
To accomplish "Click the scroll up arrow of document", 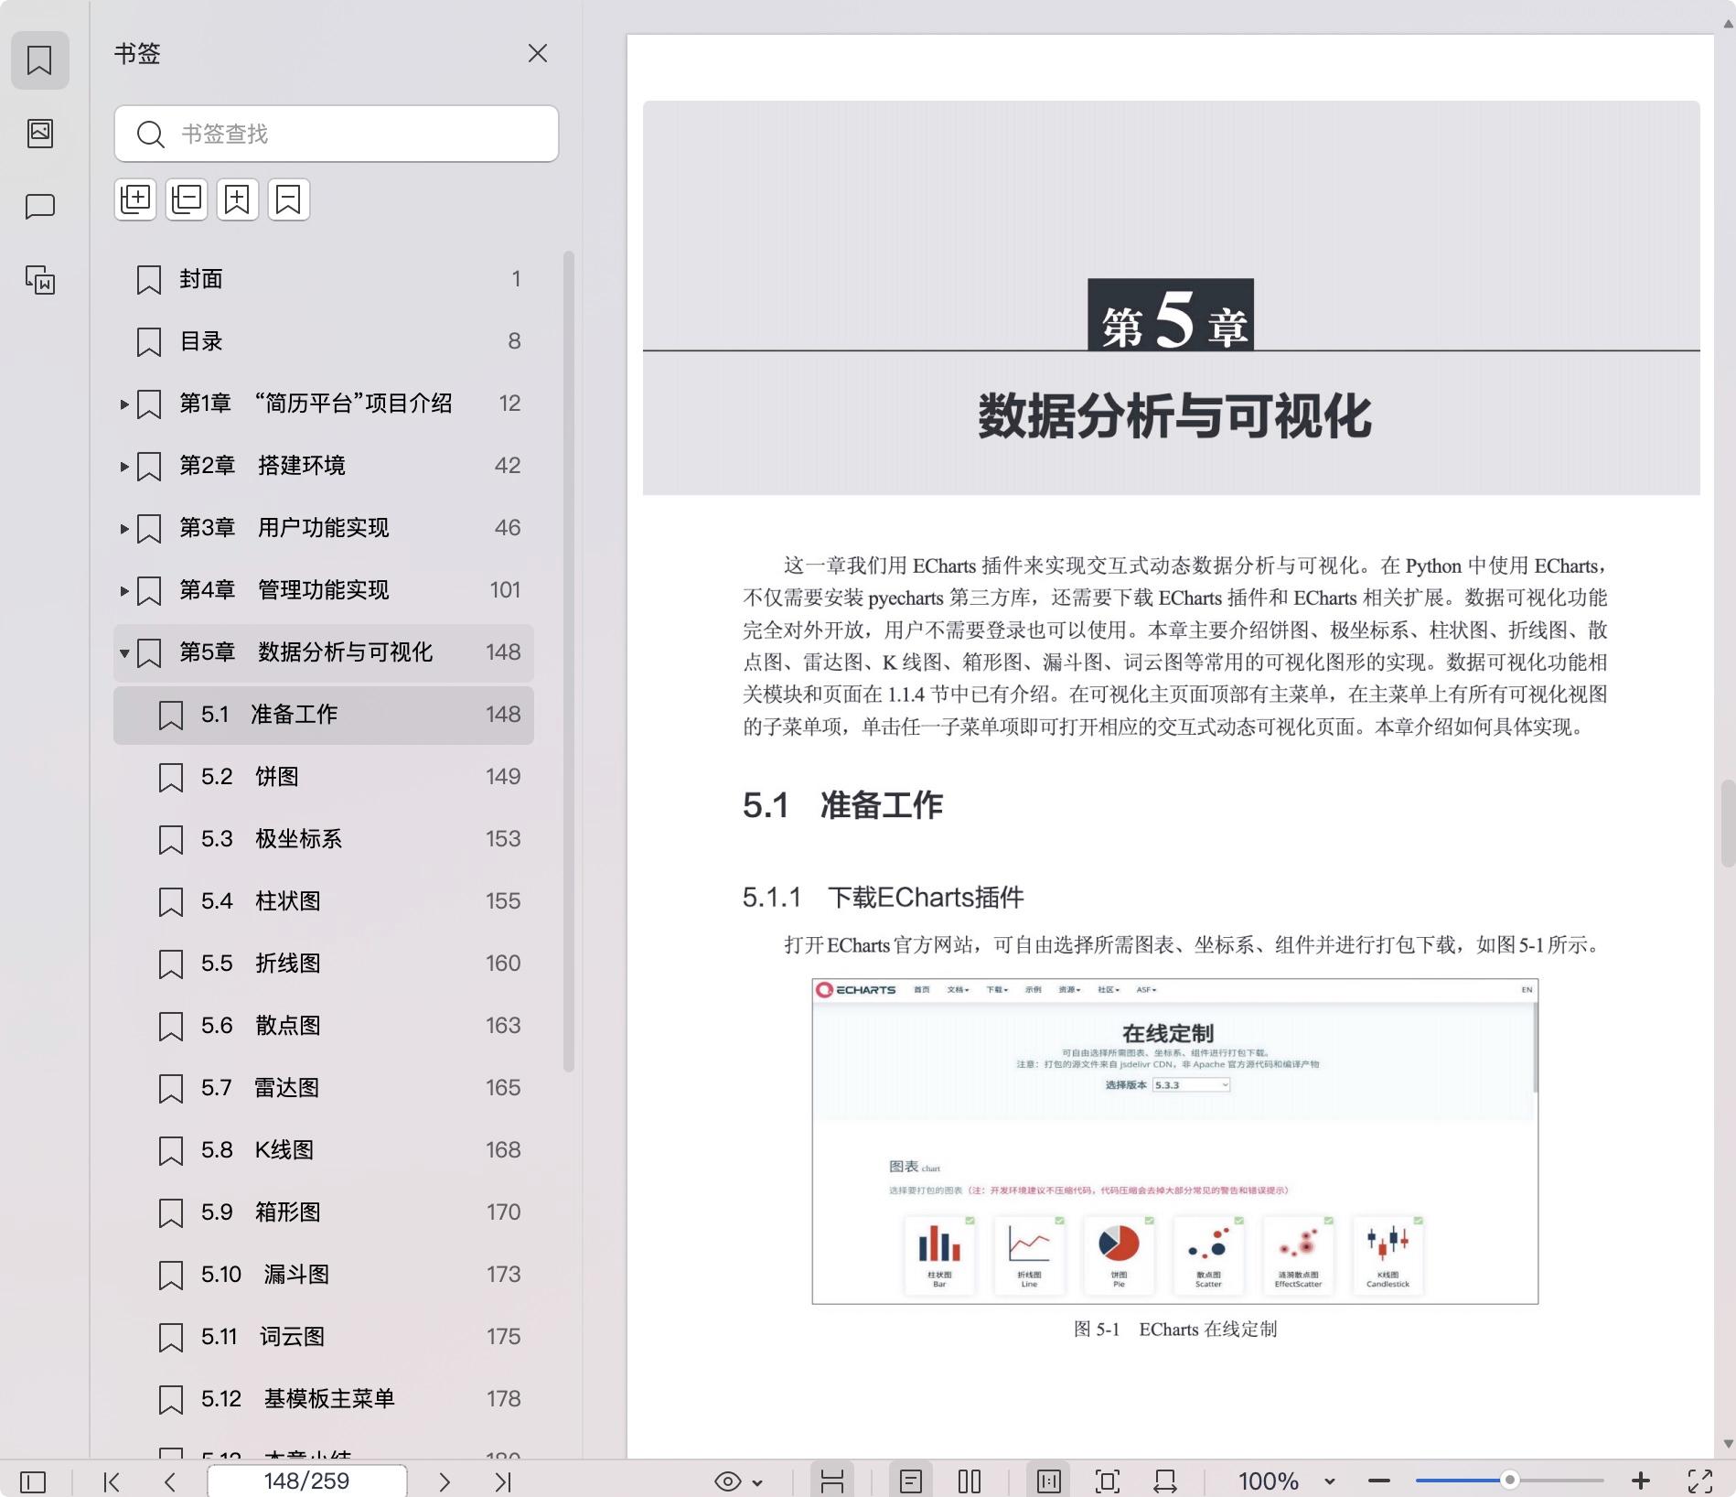I will coord(1728,24).
